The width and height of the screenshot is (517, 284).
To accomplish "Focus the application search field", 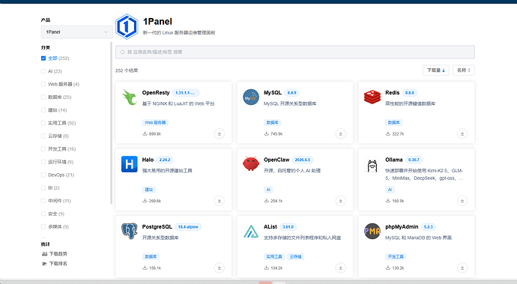I will click(x=294, y=52).
